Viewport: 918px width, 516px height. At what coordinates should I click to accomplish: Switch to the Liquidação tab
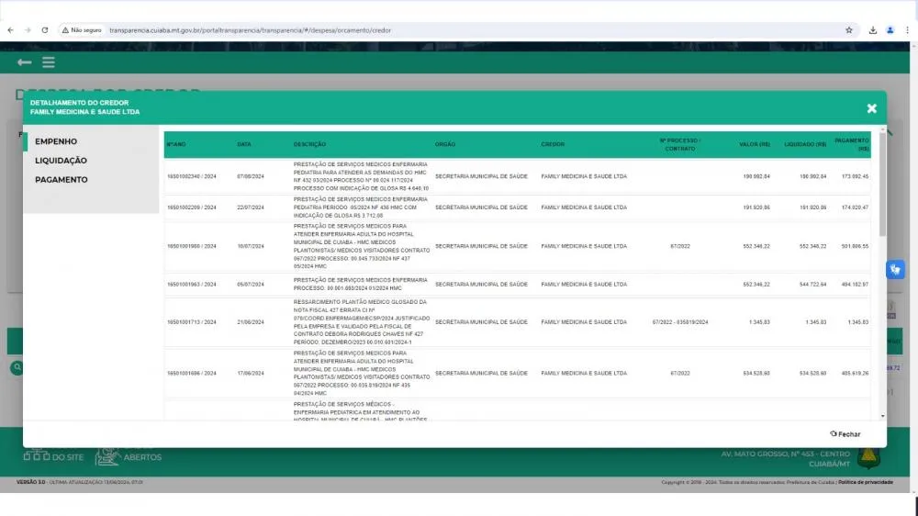coord(61,161)
